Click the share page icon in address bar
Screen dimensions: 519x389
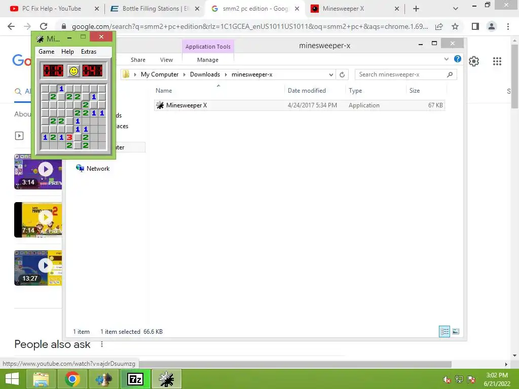(x=439, y=26)
